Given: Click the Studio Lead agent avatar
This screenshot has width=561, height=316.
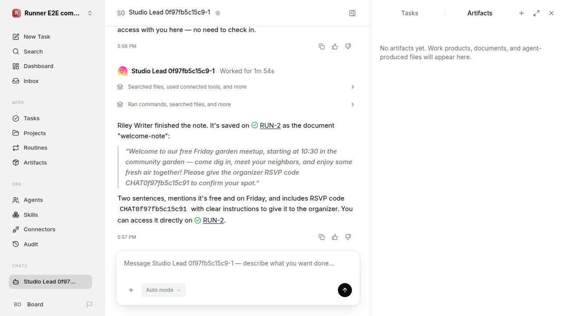Looking at the screenshot, I should [123, 71].
